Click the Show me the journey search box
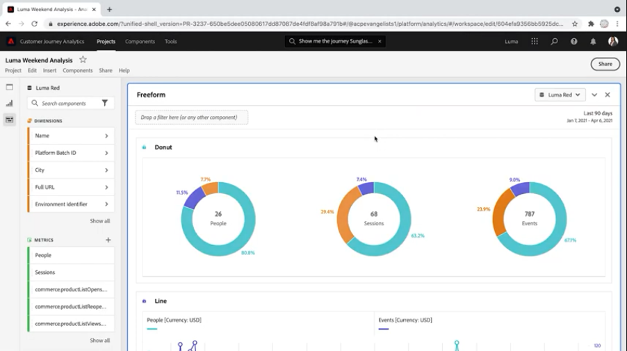627x351 pixels. click(335, 41)
